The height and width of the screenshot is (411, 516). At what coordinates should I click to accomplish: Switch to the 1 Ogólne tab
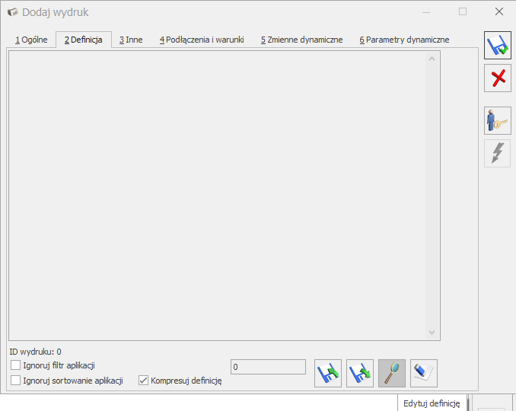click(x=31, y=40)
